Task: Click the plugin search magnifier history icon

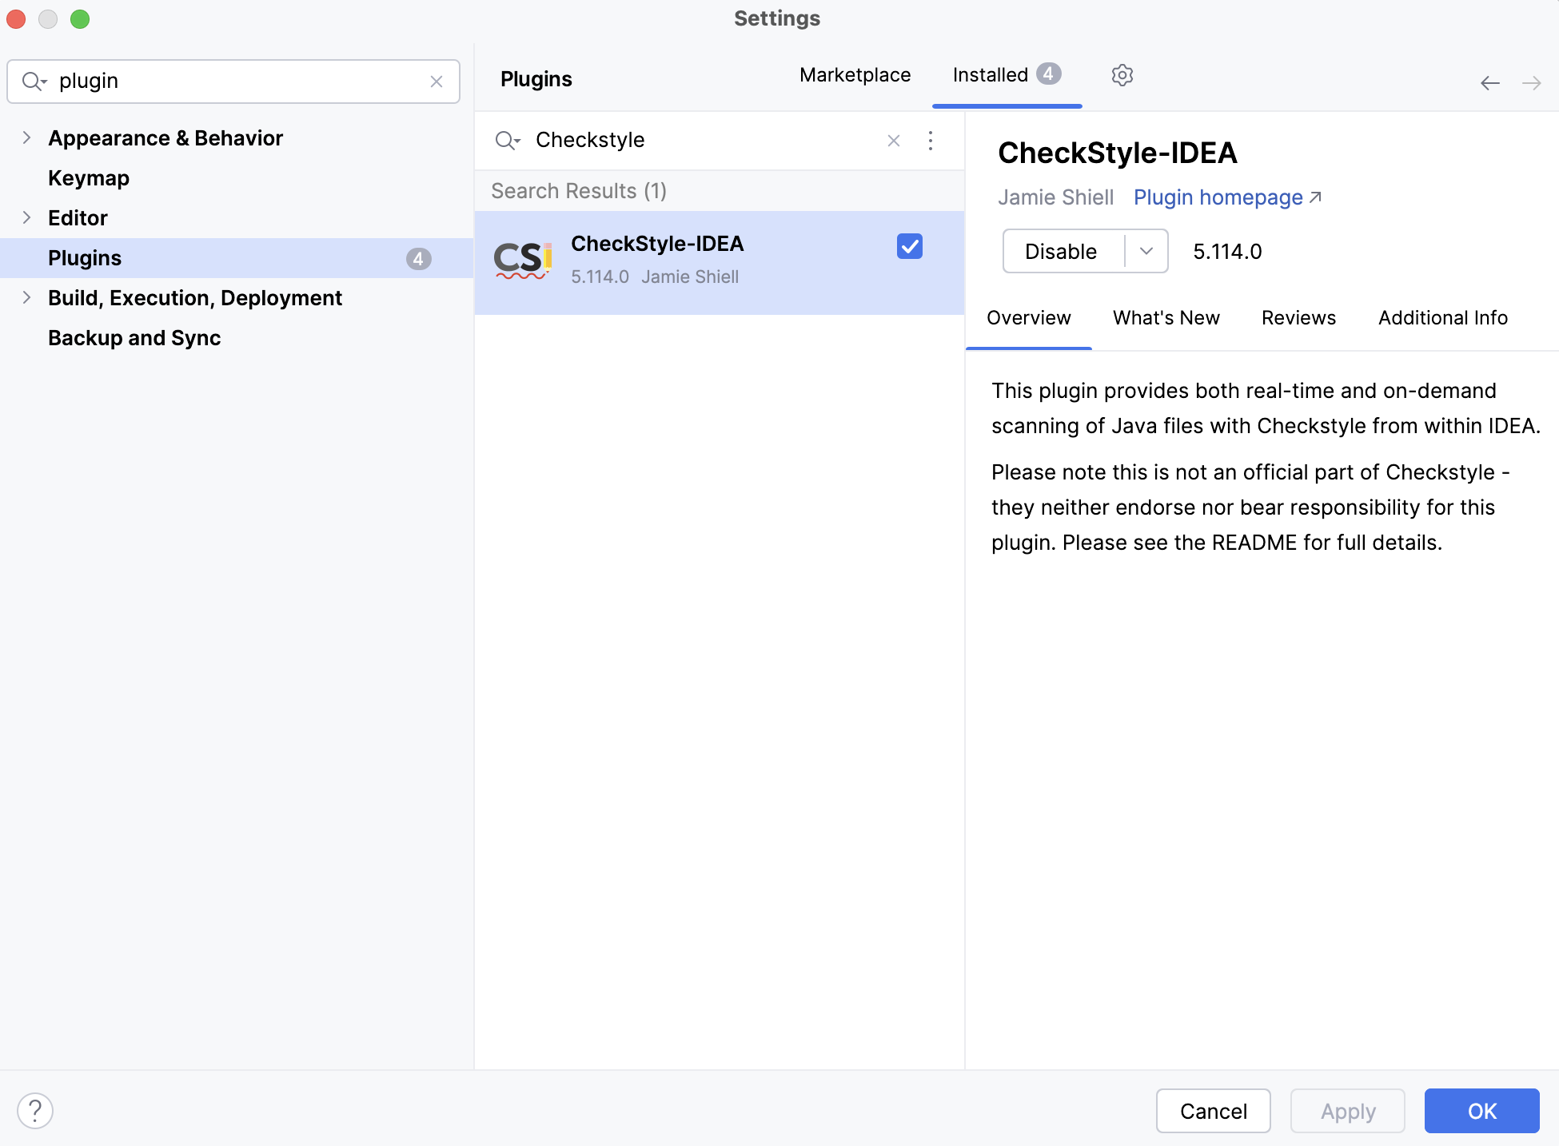Action: tap(508, 141)
